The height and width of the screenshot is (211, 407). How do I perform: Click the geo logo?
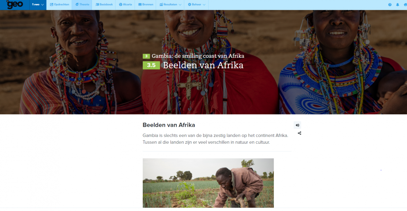(15, 4)
